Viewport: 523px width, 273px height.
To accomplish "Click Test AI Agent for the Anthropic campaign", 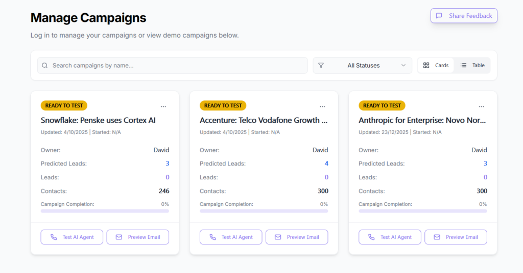I will pyautogui.click(x=390, y=237).
